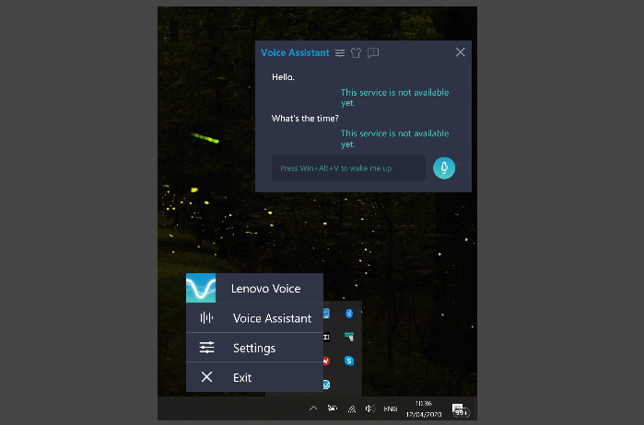Viewport: 644px width, 425px height.
Task: Click the 'Voice Assistant' title text
Action: click(295, 53)
